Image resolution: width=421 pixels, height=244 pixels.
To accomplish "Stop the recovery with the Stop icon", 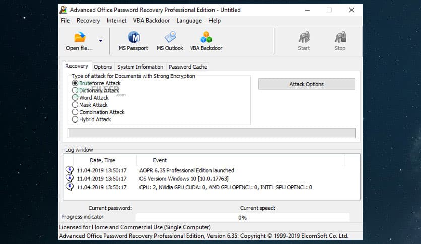I will 340,37.
